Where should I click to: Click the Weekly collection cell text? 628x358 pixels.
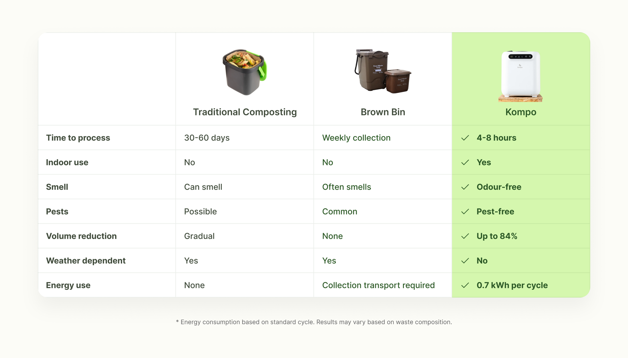coord(356,138)
